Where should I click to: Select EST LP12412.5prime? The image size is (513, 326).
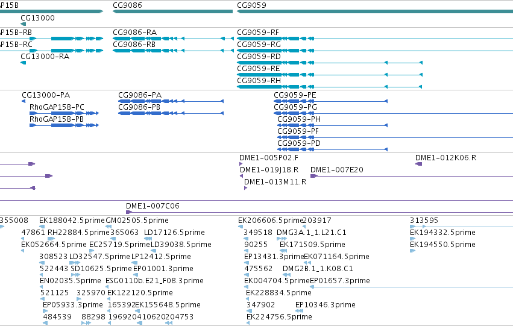coord(162,257)
